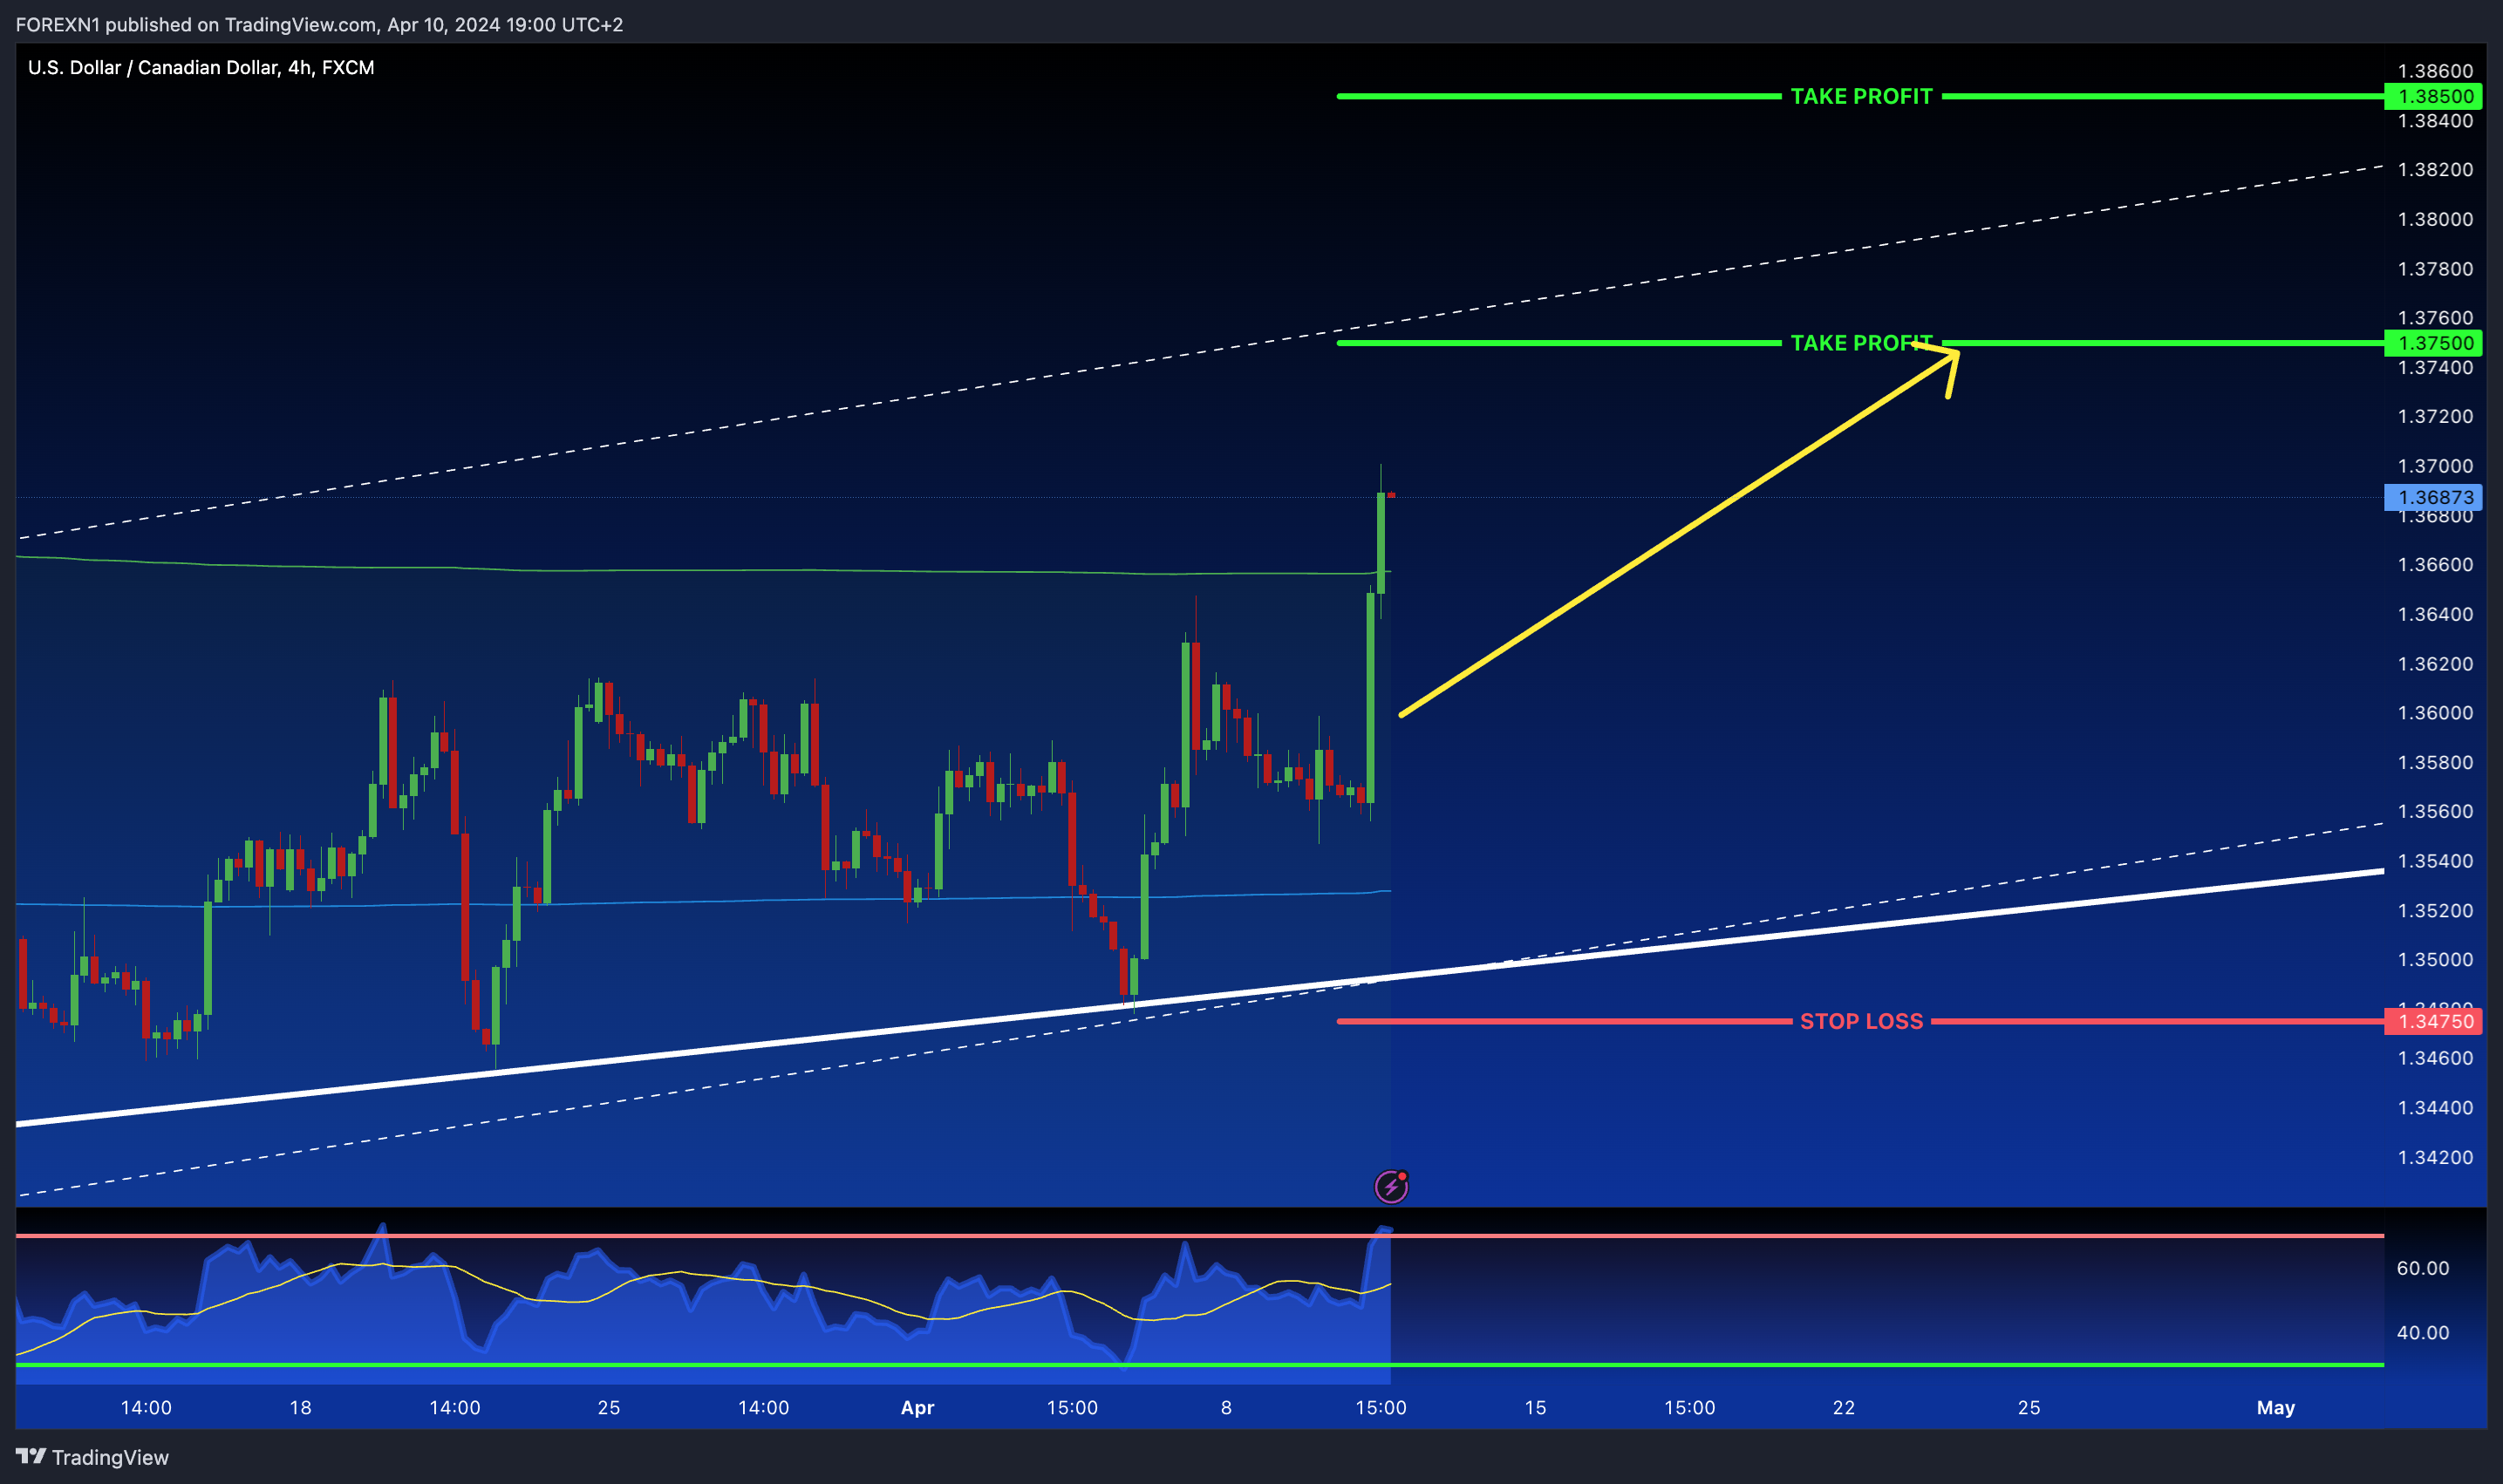Click the 1.35000 price axis label
Screen dimensions: 2503x1484
coord(2435,960)
